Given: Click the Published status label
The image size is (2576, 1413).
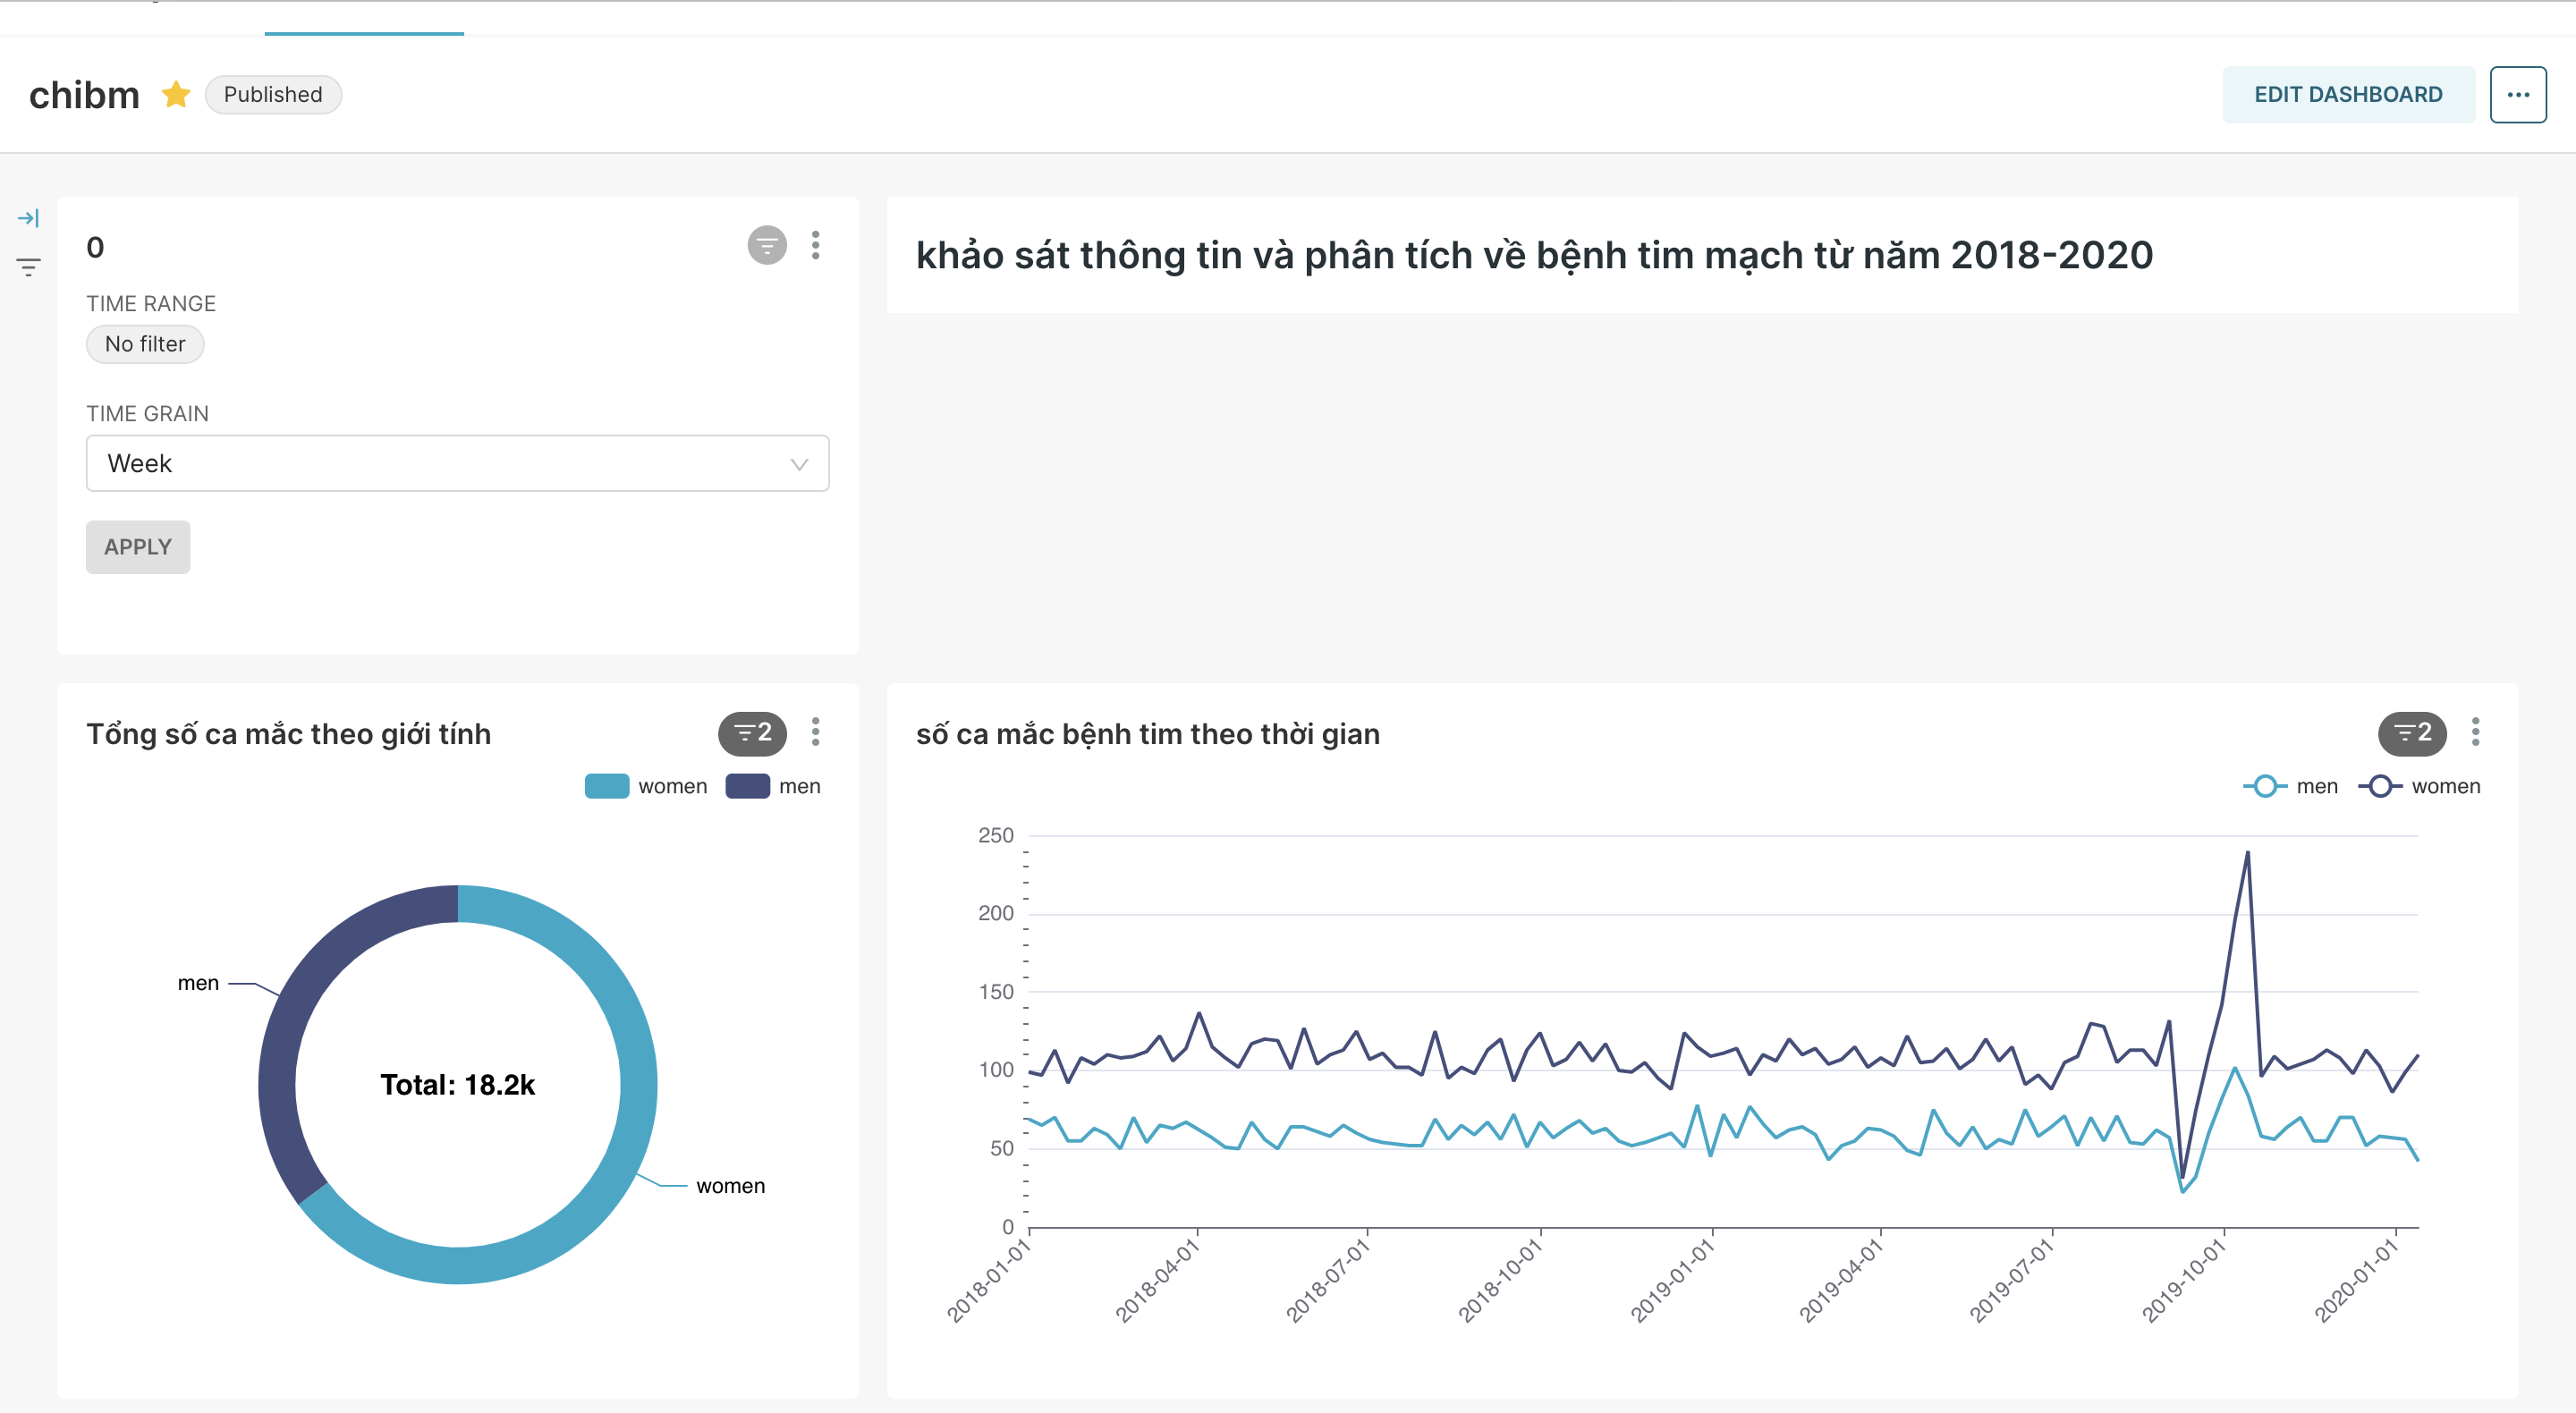Looking at the screenshot, I should [x=273, y=94].
